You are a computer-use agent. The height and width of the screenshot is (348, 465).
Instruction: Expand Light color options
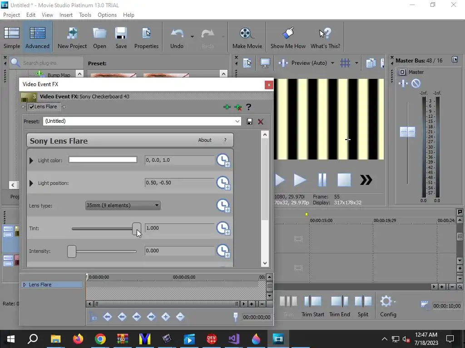31,160
